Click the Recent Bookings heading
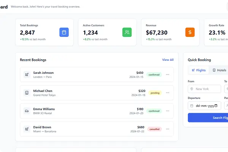Image resolution: width=228 pixels, height=152 pixels. click(x=33, y=60)
